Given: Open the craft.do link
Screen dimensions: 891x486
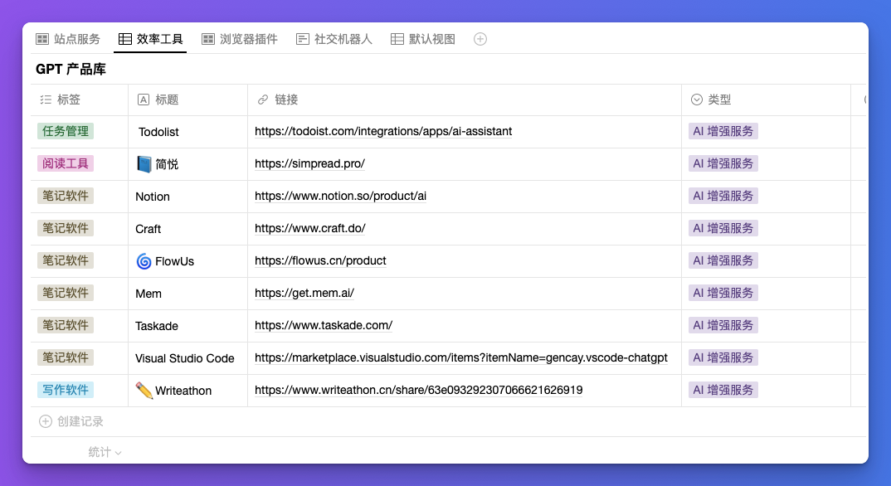Looking at the screenshot, I should (309, 228).
